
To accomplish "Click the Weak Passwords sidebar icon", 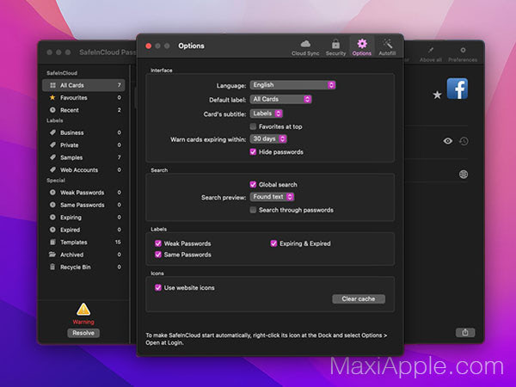I will point(52,192).
